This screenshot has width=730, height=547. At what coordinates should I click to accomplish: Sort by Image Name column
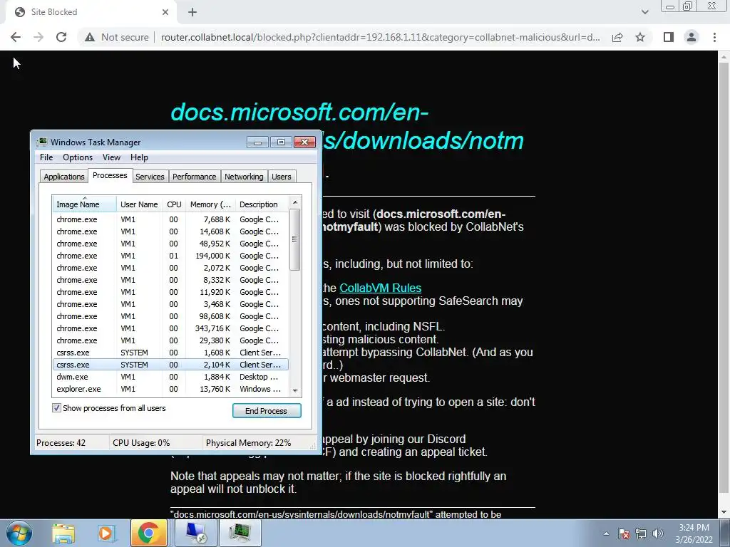pyautogui.click(x=84, y=204)
